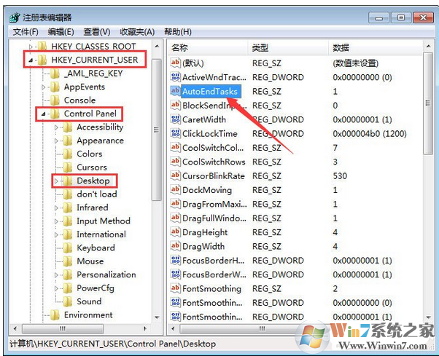Expand the Input Method subkey arrow
The height and width of the screenshot is (356, 439).
coord(56,221)
